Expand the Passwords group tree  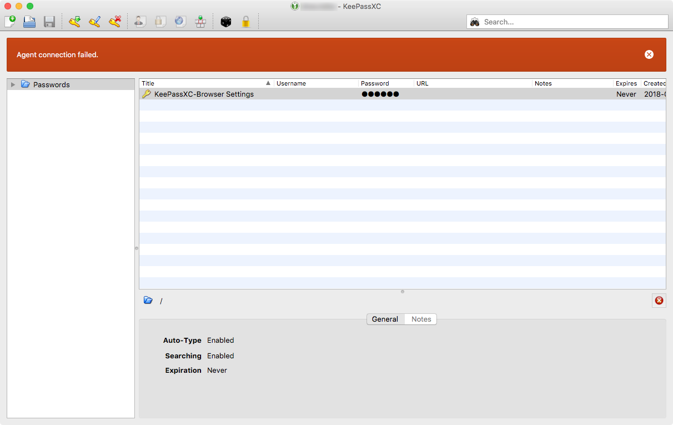click(x=13, y=84)
